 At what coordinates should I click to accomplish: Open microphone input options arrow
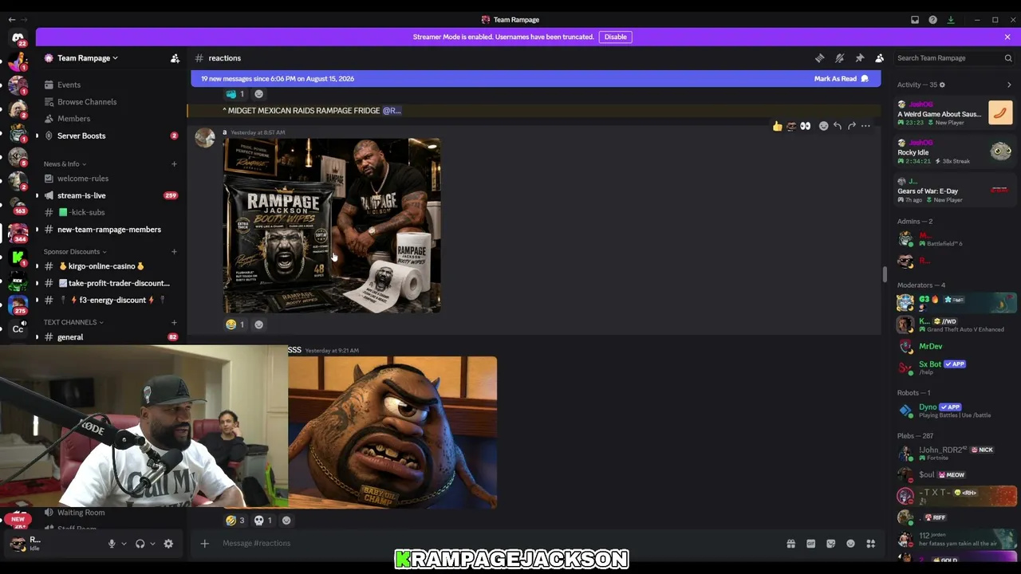pos(124,544)
